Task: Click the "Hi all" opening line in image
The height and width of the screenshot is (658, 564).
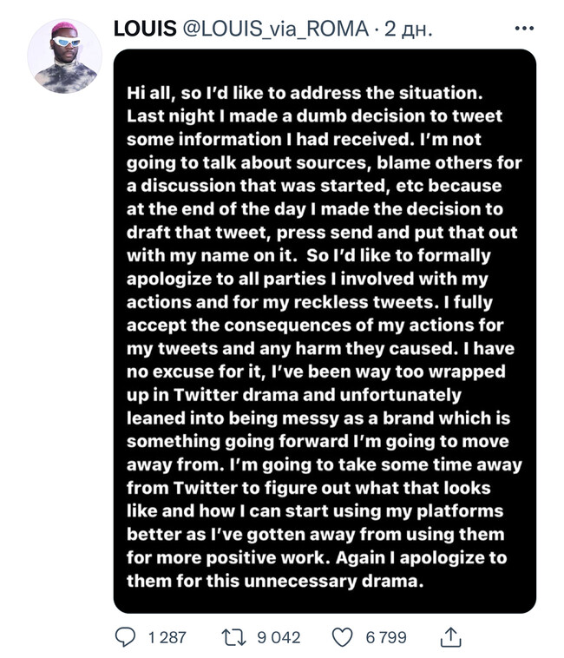Action: (x=154, y=91)
